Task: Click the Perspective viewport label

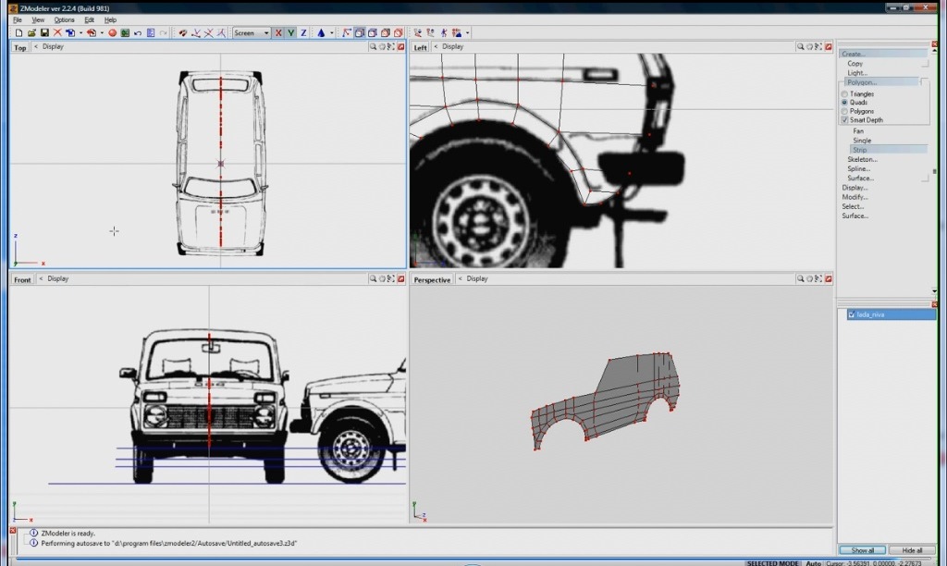Action: point(432,279)
